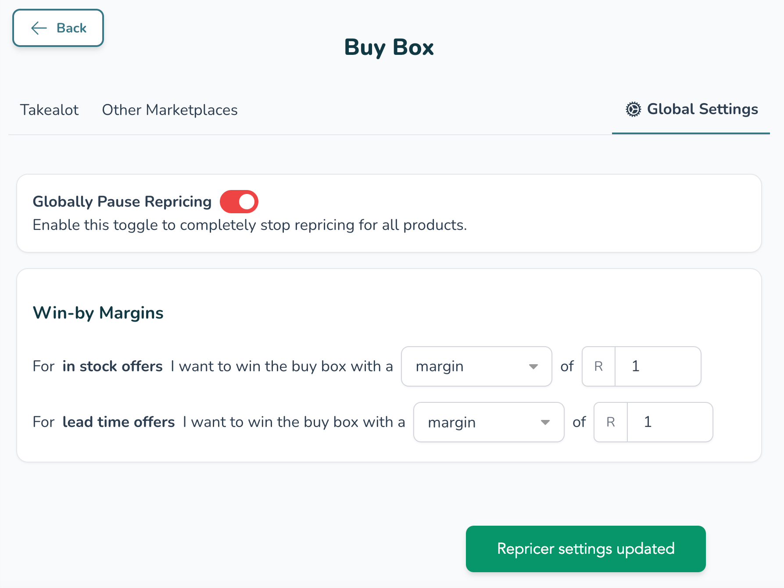
Task: Dismiss the Repricer settings updated notification
Action: (585, 549)
